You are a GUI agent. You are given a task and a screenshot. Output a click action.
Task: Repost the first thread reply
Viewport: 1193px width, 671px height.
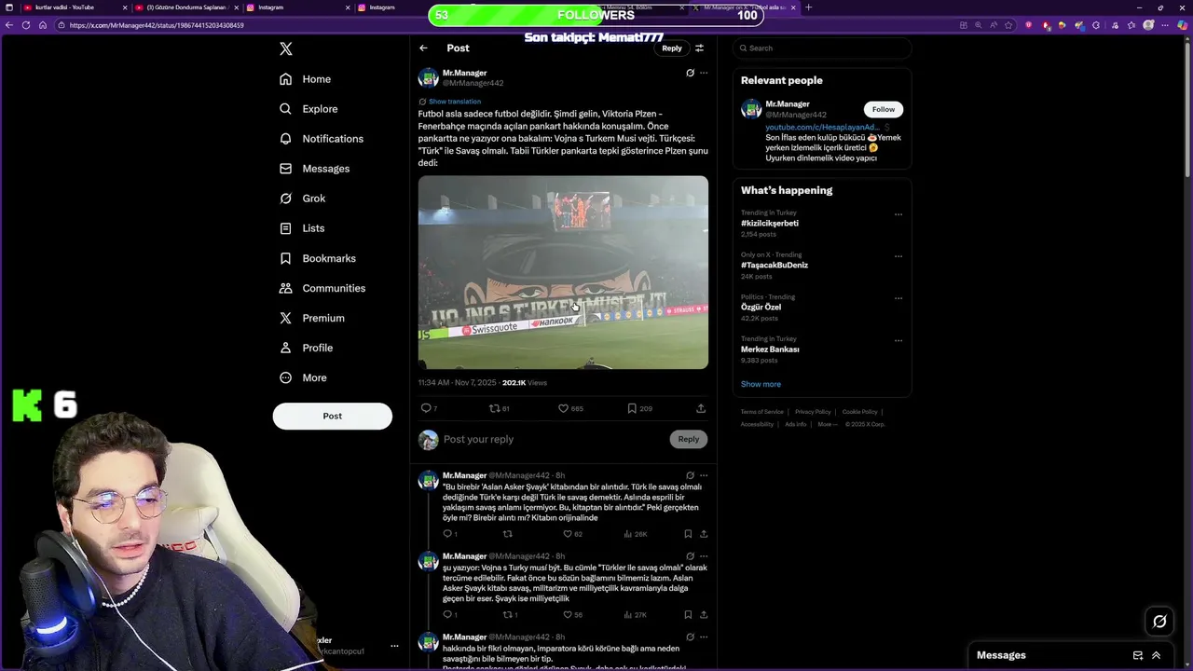coord(508,534)
